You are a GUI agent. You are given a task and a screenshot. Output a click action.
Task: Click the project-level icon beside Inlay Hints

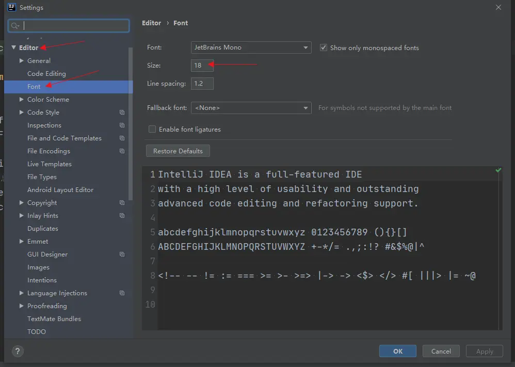122,216
